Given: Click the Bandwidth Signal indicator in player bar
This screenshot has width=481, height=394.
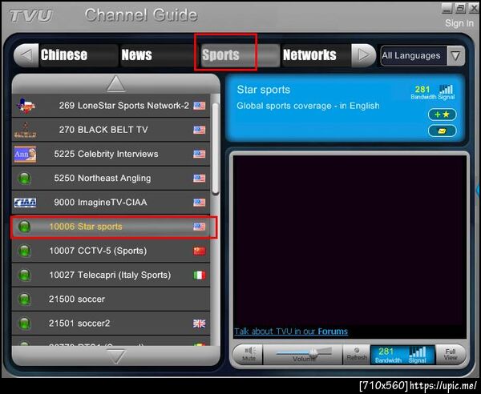Looking at the screenshot, I should click(x=402, y=355).
